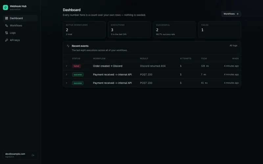263x164 pixels.
Task: Click the success badge in 7 ms row
Action: (x=78, y=74)
